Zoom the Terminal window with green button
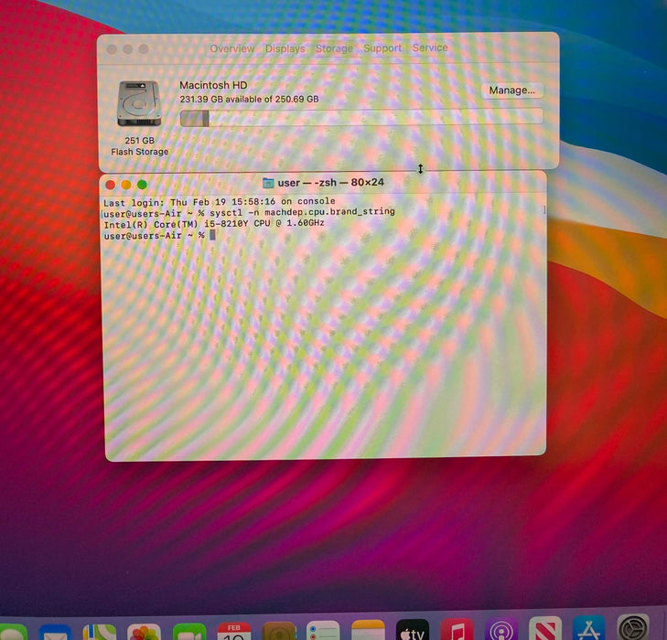The height and width of the screenshot is (640, 667). pyautogui.click(x=142, y=185)
